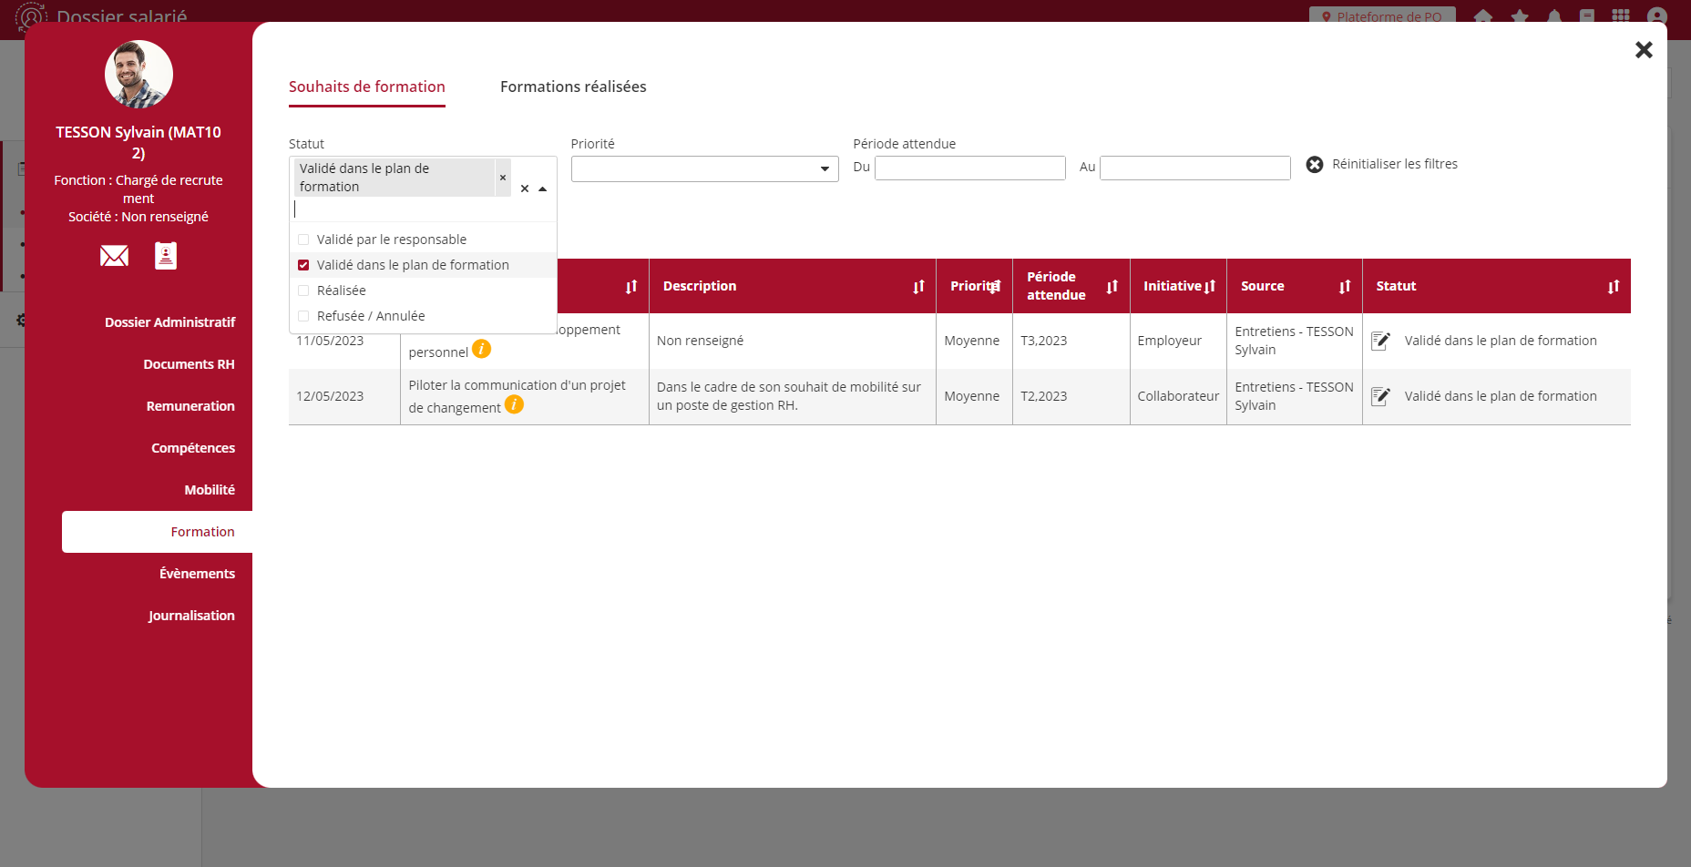Screen dimensions: 1691x867
Task: Collapse the Statut dropdown list arrow
Action: coord(543,189)
